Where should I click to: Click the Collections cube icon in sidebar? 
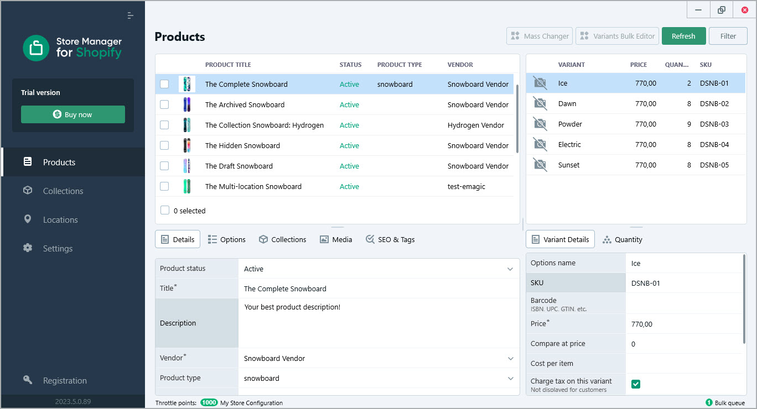(x=28, y=191)
